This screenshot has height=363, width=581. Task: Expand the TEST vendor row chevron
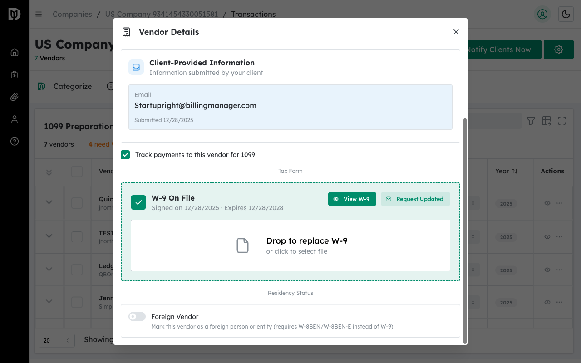coord(49,236)
